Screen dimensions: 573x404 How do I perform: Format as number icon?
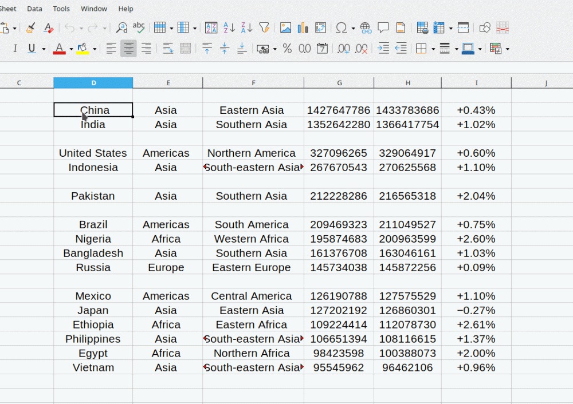[304, 49]
